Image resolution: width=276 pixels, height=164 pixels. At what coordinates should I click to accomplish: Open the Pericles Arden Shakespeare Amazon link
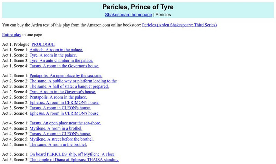[179, 25]
